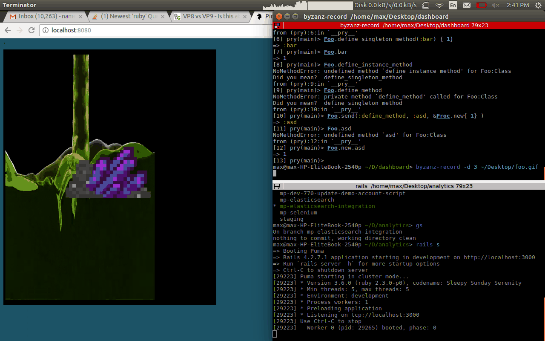Click the back arrow in Chrome toolbar
The height and width of the screenshot is (341, 545).
tap(7, 30)
